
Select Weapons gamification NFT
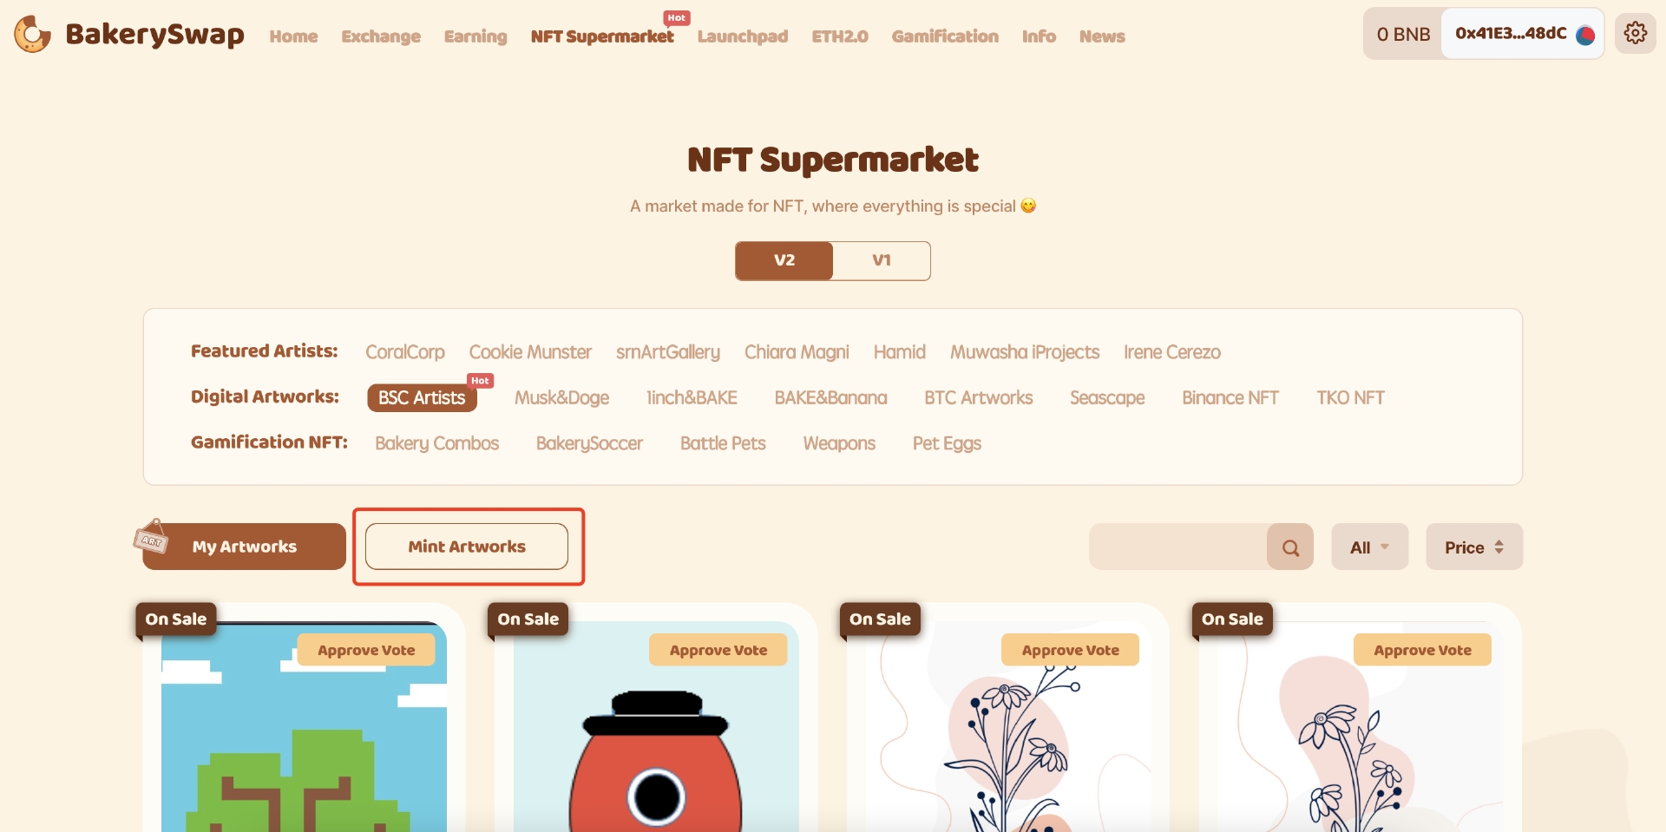839,443
